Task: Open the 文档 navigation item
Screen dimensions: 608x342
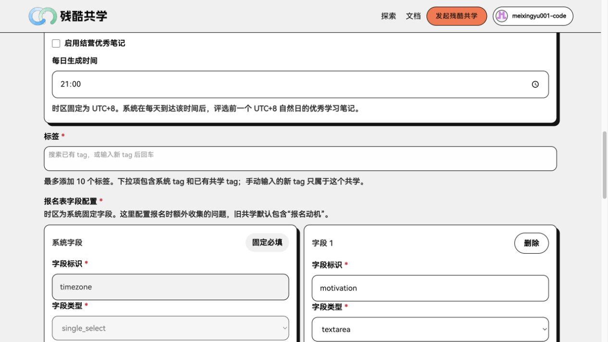Action: 413,16
